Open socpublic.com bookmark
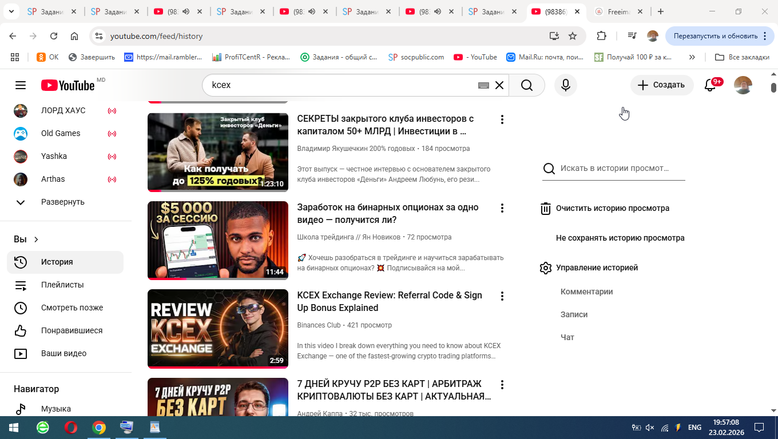Viewport: 778px width, 439px height. pos(416,57)
